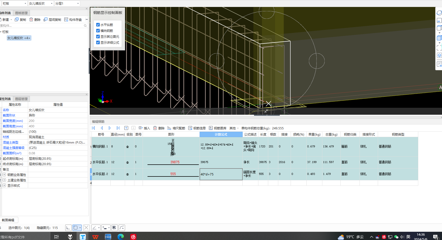This screenshot has width=442, height=240.
Task: Toggle 水平纵筋 checkbox
Action: point(98,25)
